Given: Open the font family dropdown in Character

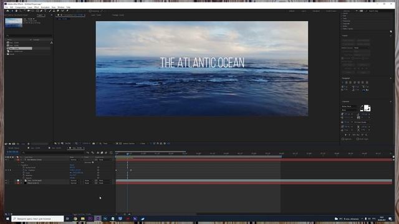Looking at the screenshot, I should pyautogui.click(x=350, y=106).
